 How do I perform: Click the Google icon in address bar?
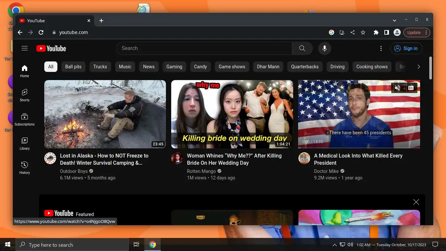pyautogui.click(x=332, y=32)
